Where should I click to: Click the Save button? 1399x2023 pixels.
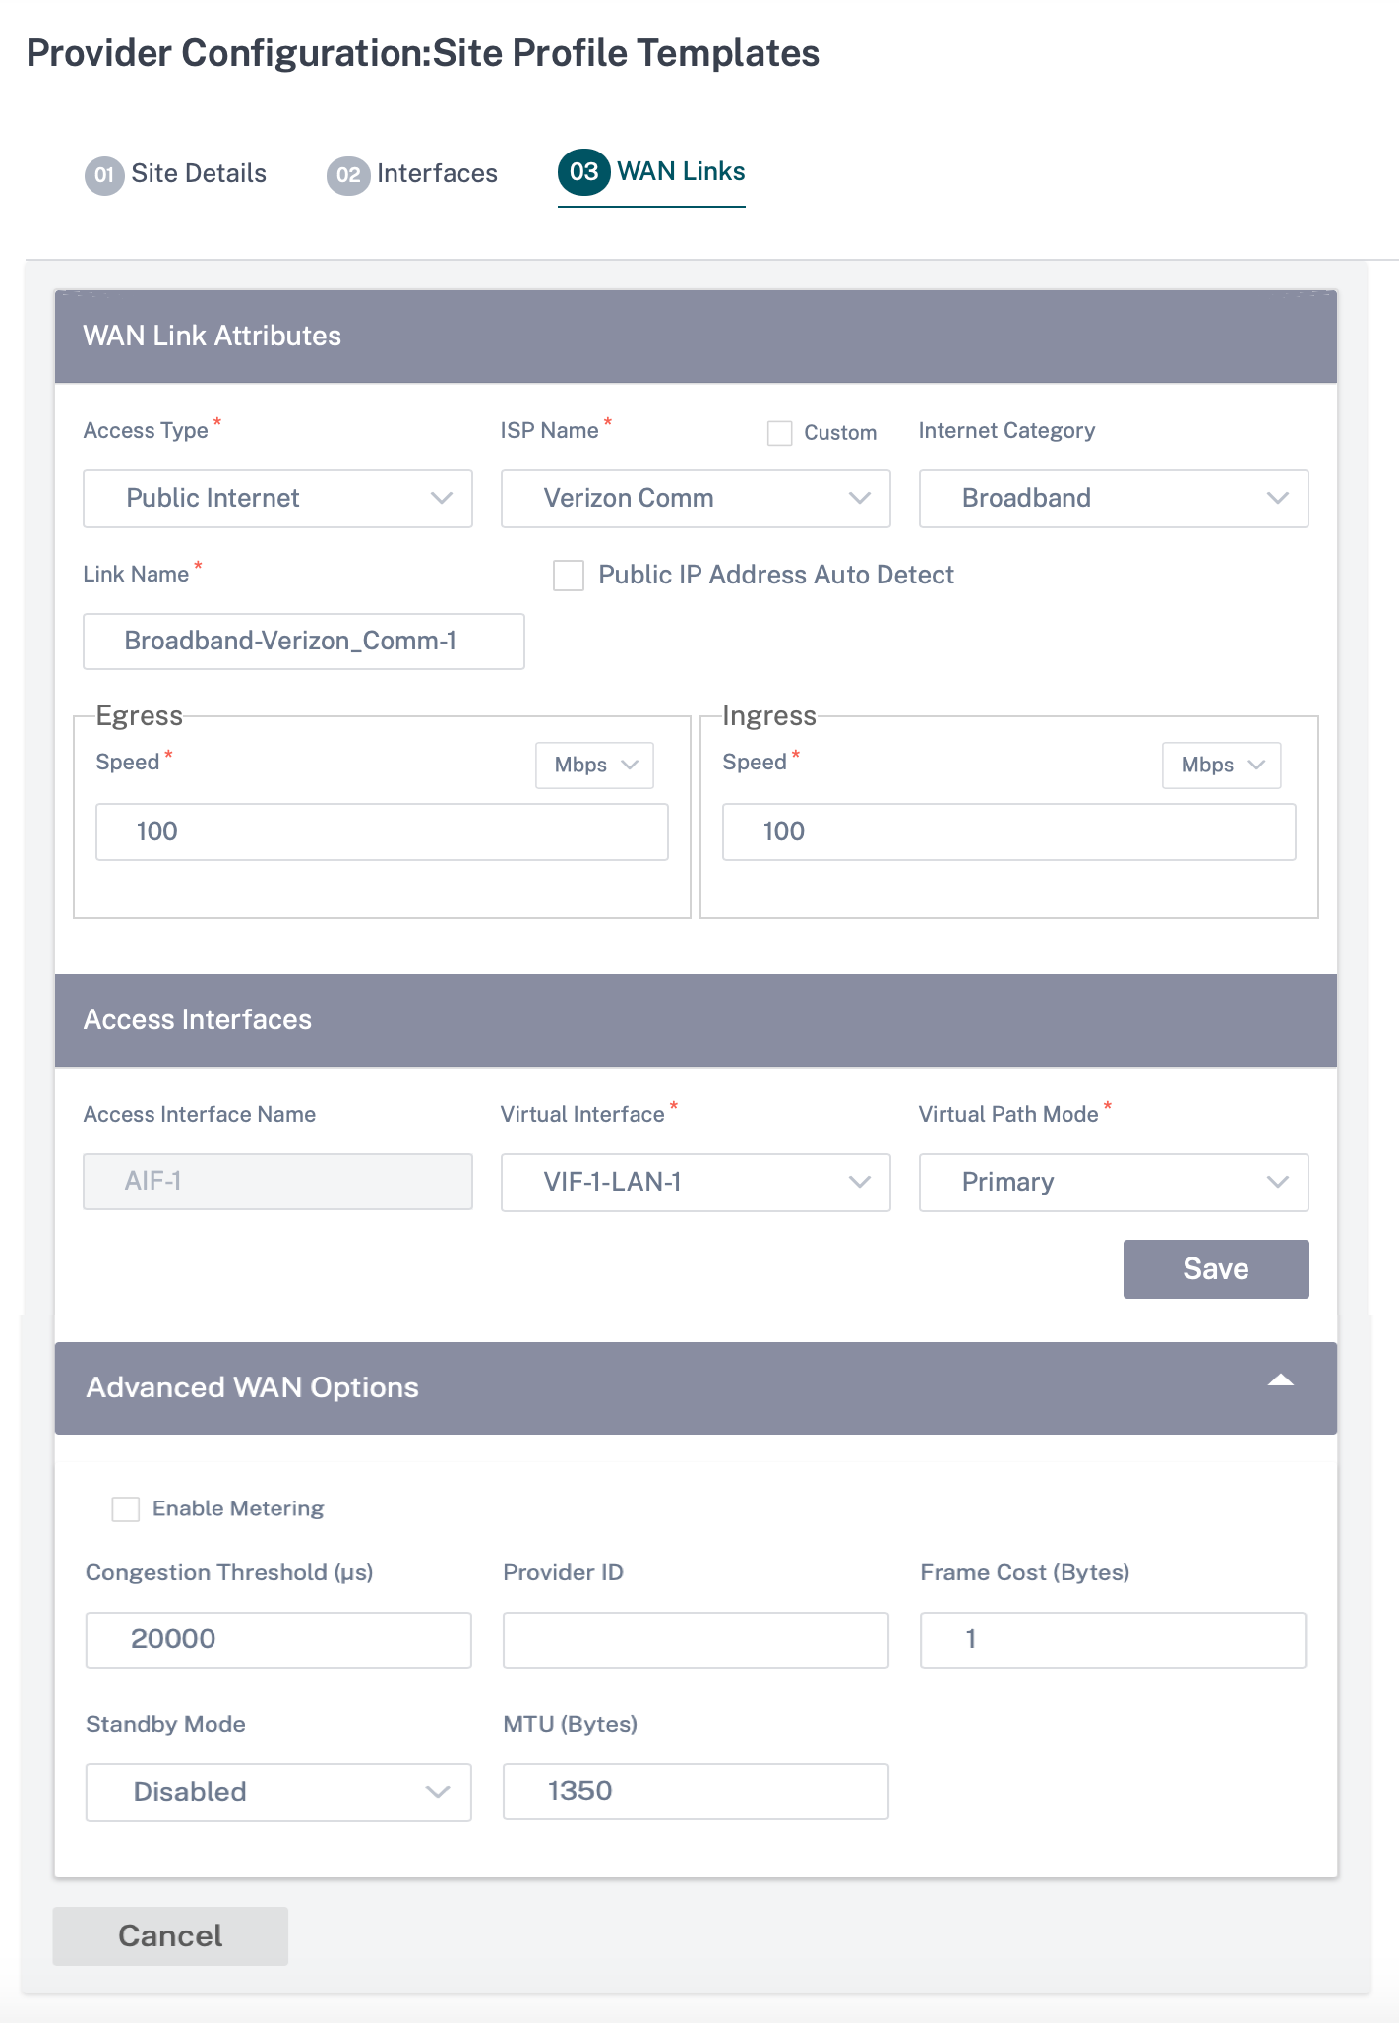click(x=1216, y=1269)
